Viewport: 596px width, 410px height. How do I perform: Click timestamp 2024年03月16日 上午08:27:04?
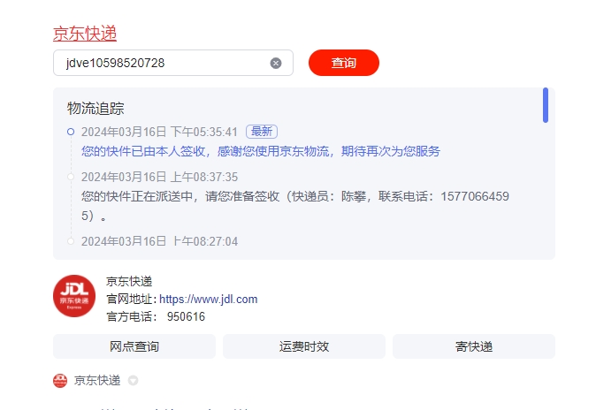pyautogui.click(x=159, y=241)
